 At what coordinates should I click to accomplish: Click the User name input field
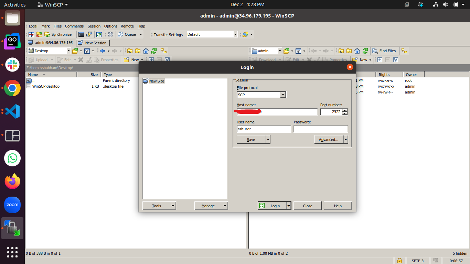tap(264, 129)
